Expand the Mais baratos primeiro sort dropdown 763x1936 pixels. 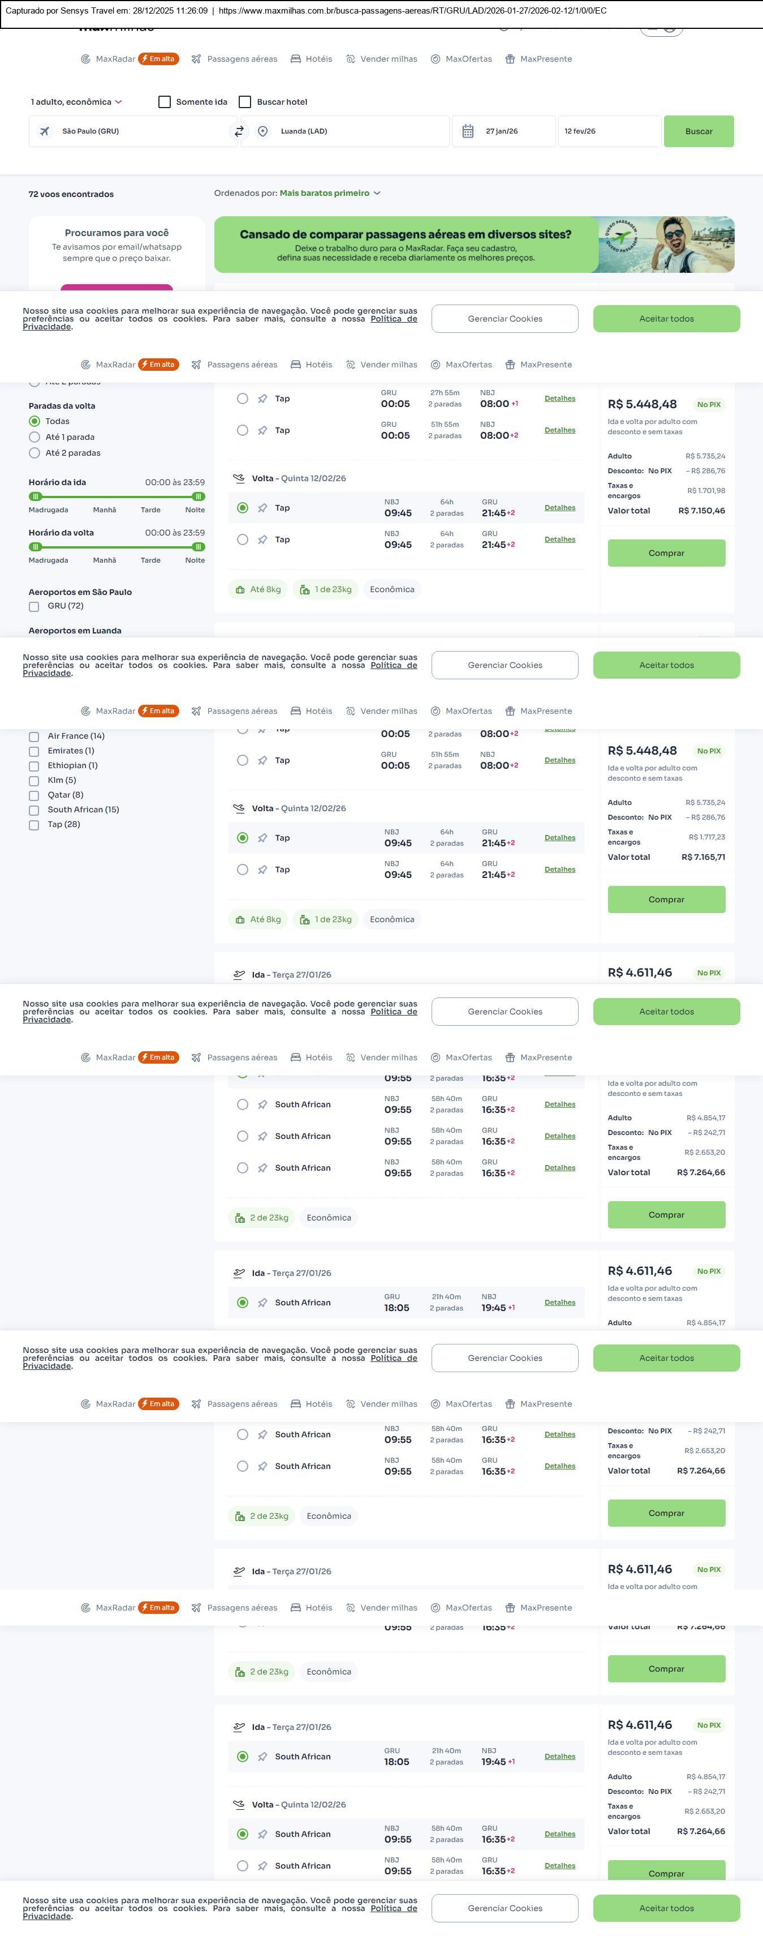330,193
